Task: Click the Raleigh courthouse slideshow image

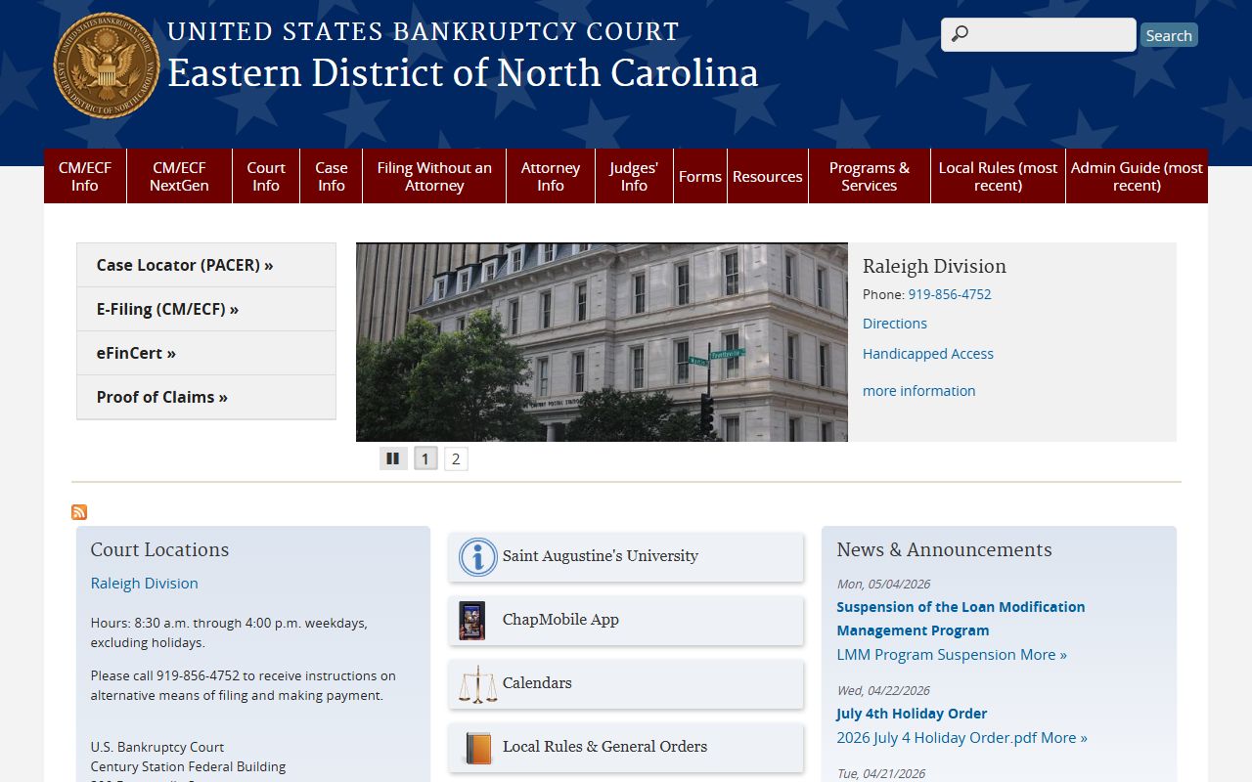Action: click(602, 342)
